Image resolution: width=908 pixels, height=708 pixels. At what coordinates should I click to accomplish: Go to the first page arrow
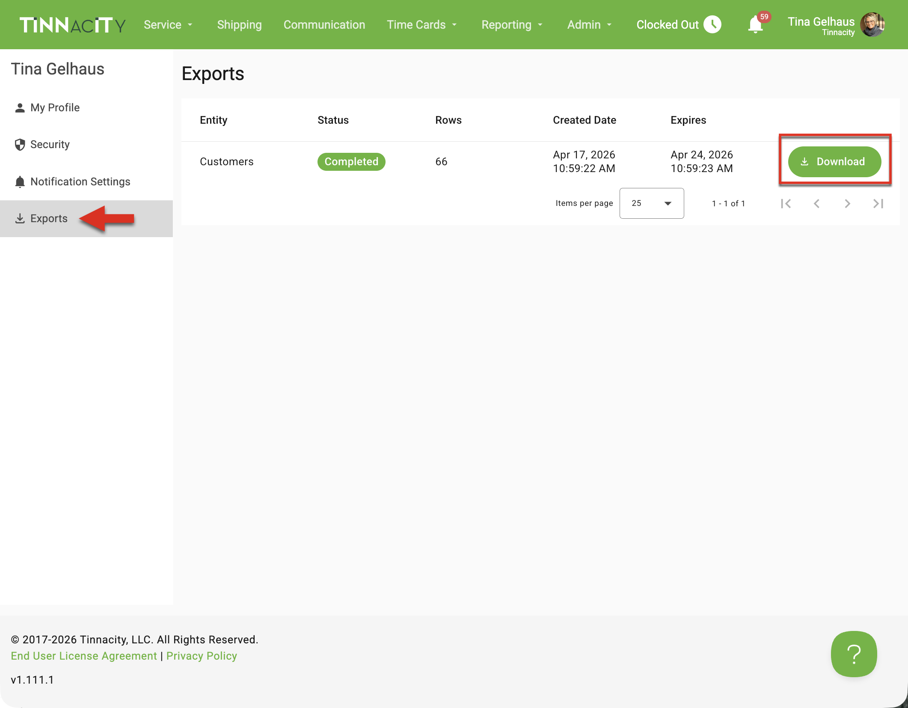(786, 204)
